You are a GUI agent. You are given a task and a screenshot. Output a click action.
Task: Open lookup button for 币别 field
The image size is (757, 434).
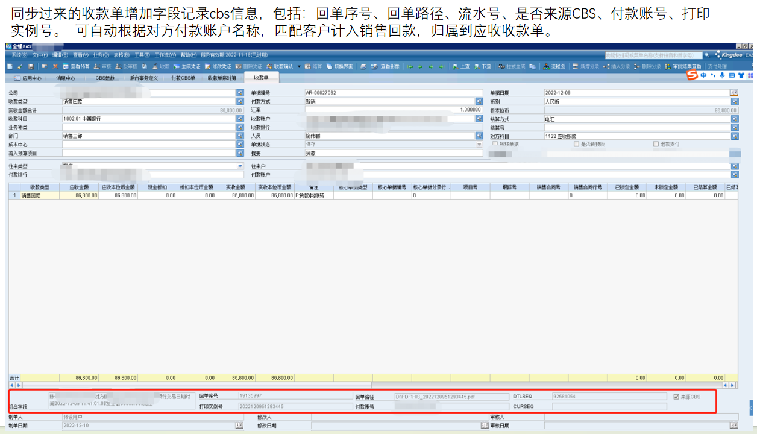pos(734,102)
